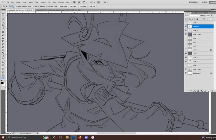Viewport: 216px width, 140px height.
Task: Add layer mask from panel bottom
Action: pyautogui.click(x=198, y=91)
